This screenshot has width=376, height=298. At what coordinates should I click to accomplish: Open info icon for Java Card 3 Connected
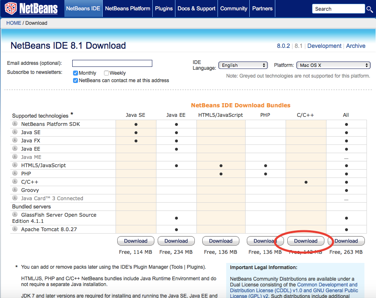tap(15, 198)
